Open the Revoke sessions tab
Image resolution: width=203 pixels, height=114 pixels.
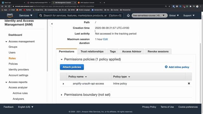(x=158, y=51)
